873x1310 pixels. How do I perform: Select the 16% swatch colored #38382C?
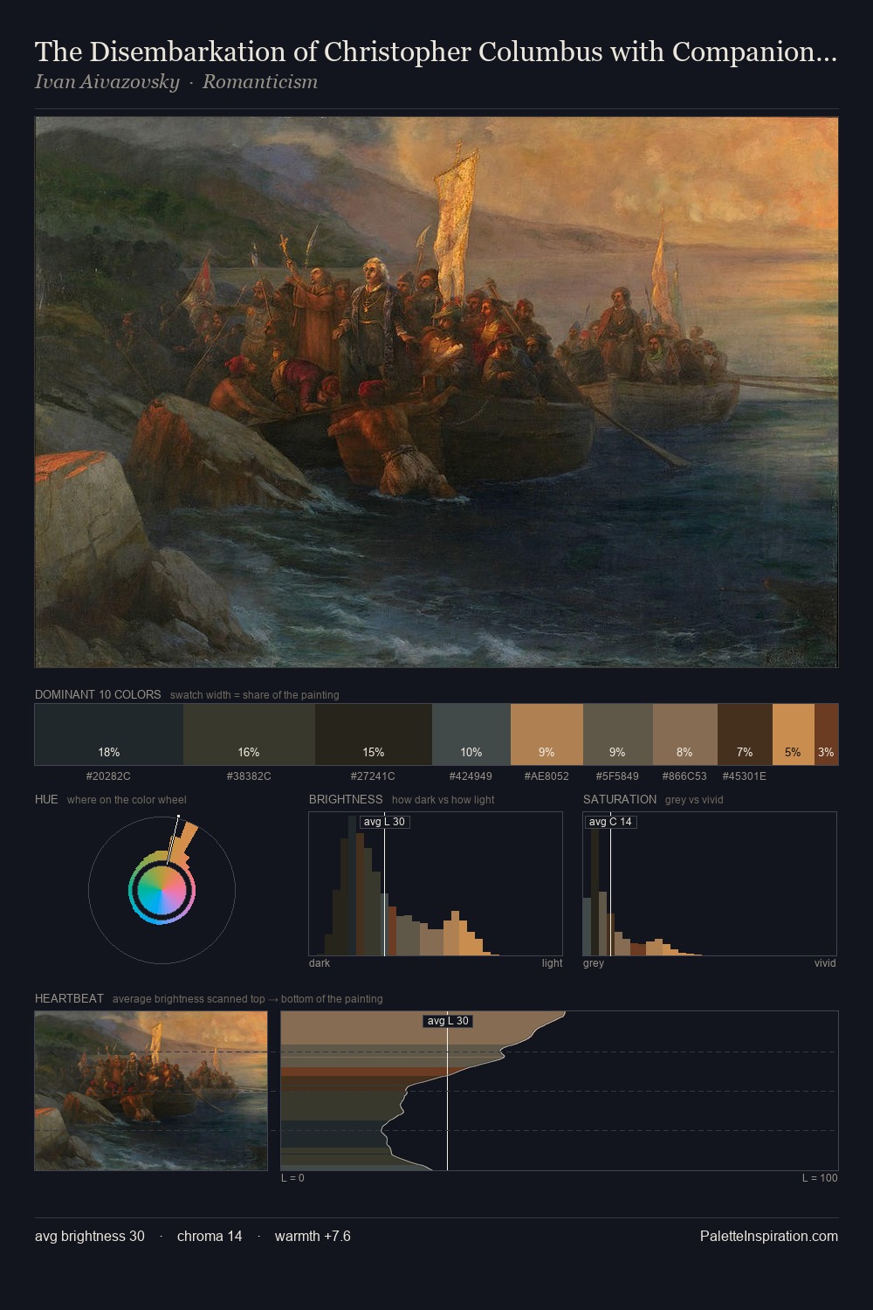249,734
